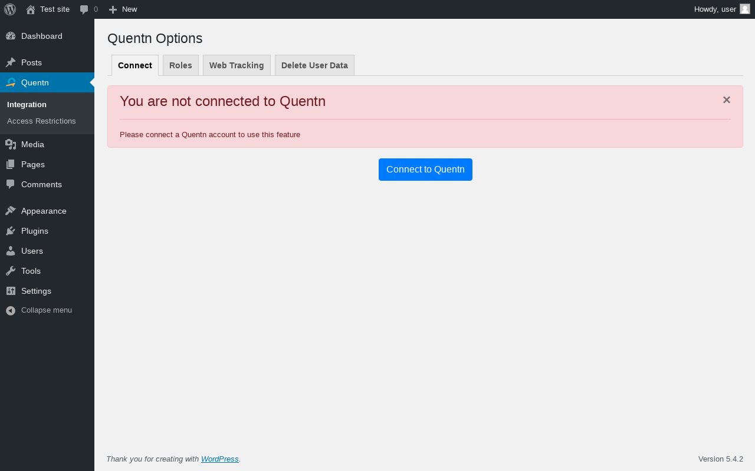Click the Posts pushpin icon
This screenshot has width=755, height=471.
click(x=11, y=62)
